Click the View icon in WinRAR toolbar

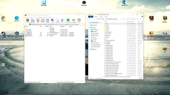tap(43, 21)
